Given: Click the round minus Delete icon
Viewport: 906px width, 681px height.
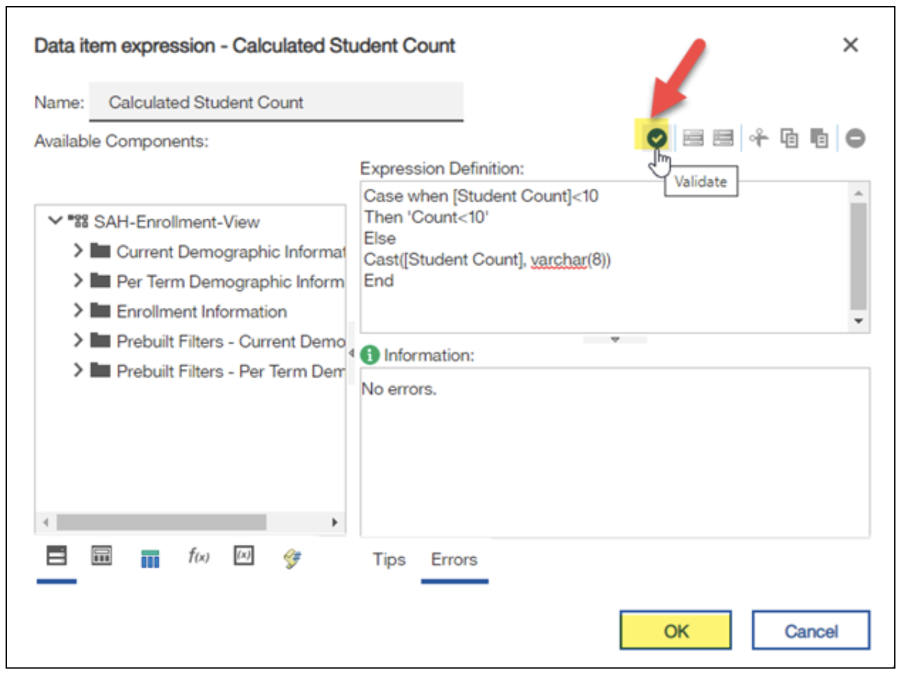Looking at the screenshot, I should click(x=855, y=137).
